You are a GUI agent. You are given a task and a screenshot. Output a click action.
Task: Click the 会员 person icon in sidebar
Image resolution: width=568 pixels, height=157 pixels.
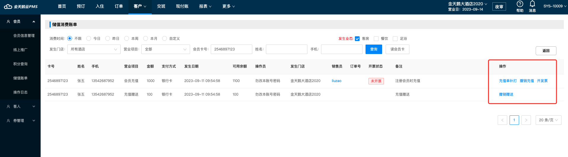point(8,22)
